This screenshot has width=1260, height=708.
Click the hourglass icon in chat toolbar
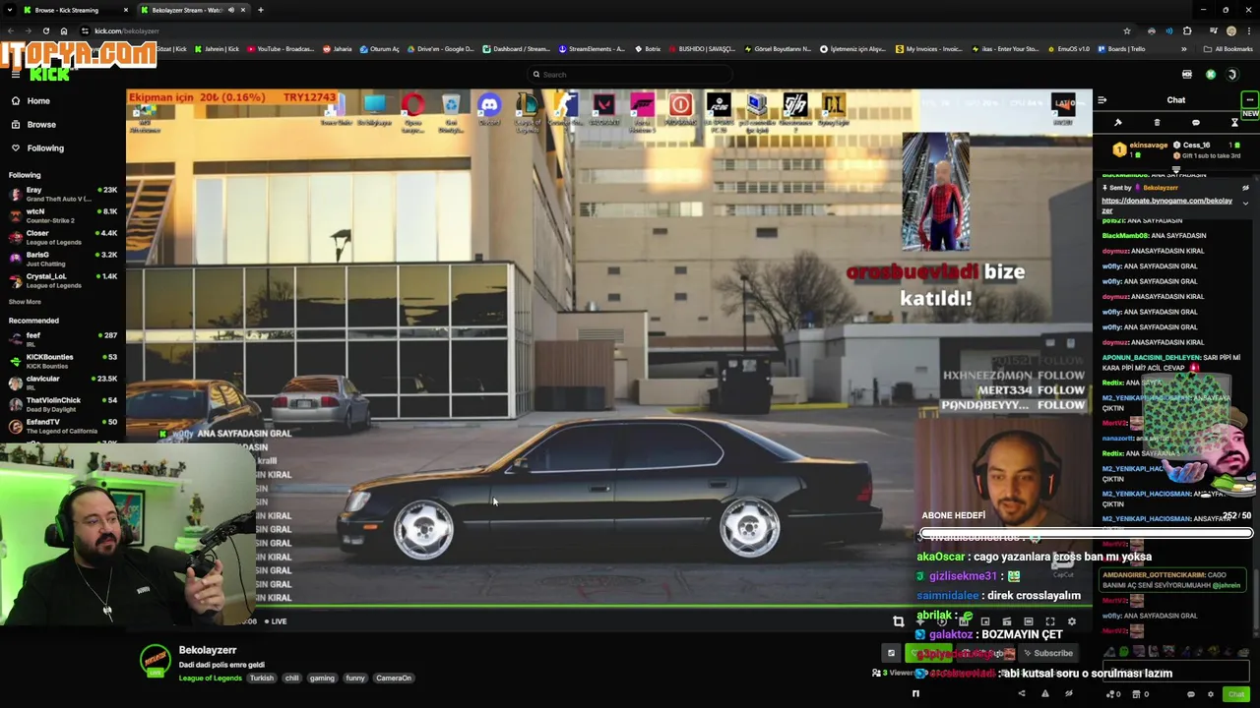[x=1234, y=123]
